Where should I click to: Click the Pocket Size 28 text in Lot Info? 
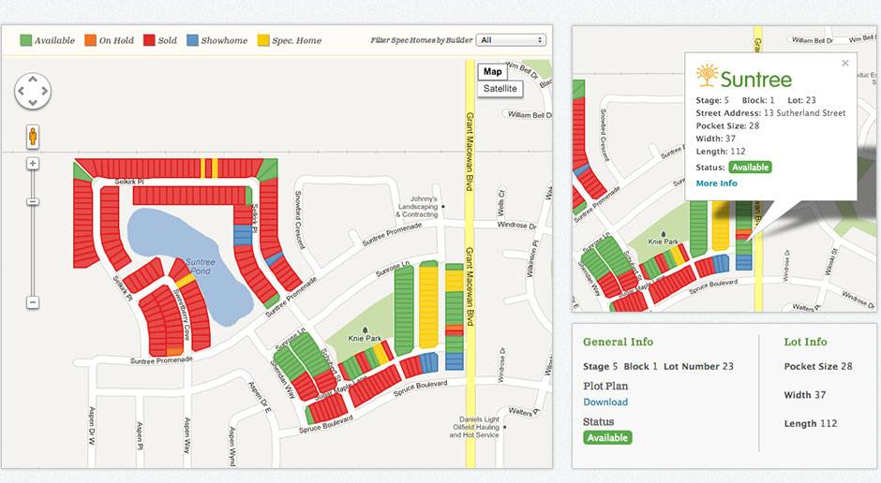tap(818, 366)
